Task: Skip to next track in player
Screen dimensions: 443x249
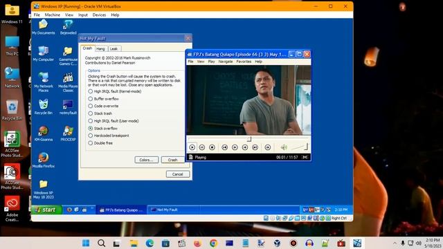Action: point(255,147)
